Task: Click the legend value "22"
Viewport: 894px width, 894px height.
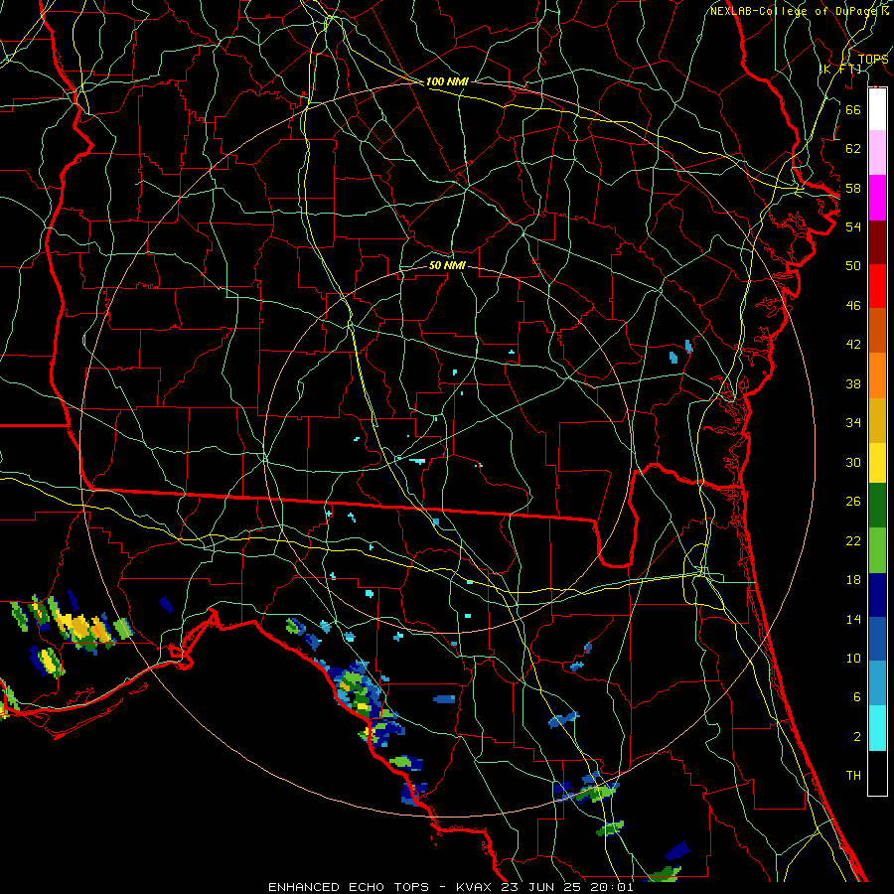Action: [x=853, y=540]
